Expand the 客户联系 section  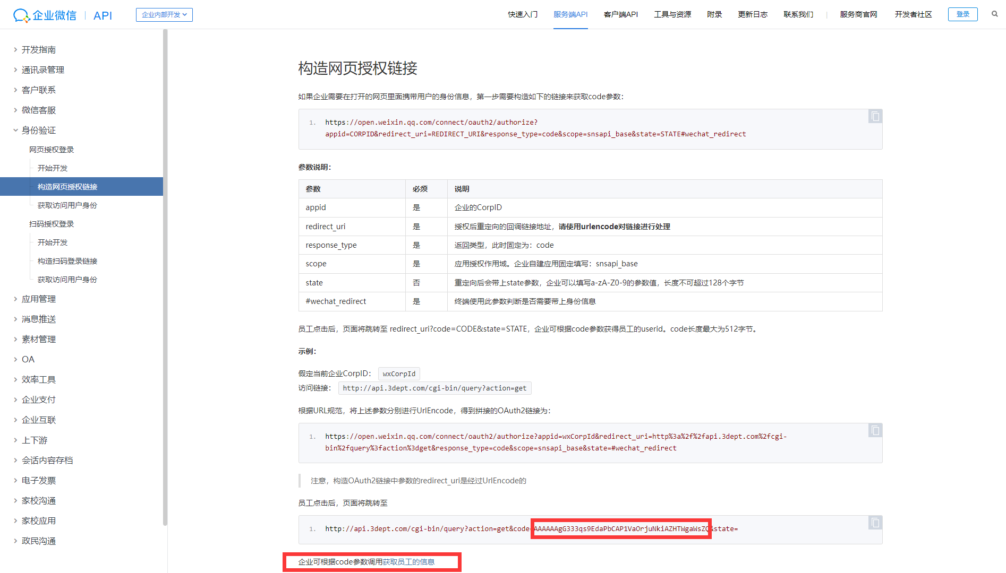[x=38, y=90]
